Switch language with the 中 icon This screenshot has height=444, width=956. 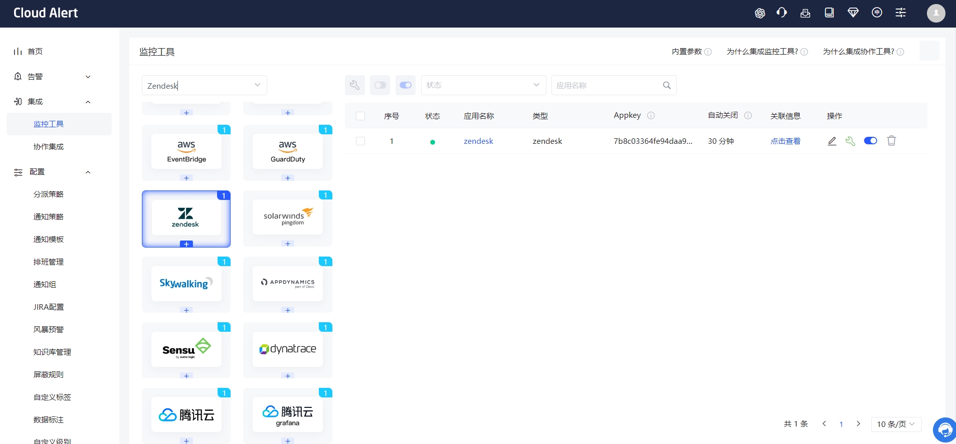pos(877,13)
